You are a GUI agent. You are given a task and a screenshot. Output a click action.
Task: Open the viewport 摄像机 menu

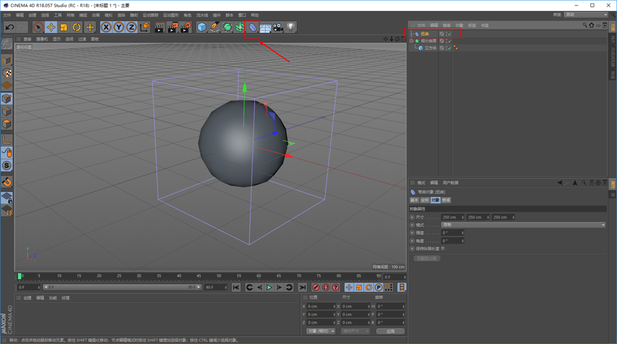(42, 39)
